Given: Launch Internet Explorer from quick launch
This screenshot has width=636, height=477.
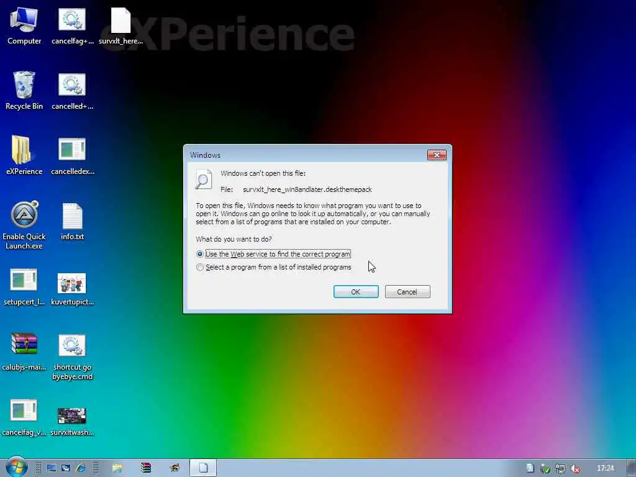Looking at the screenshot, I should pos(80,468).
